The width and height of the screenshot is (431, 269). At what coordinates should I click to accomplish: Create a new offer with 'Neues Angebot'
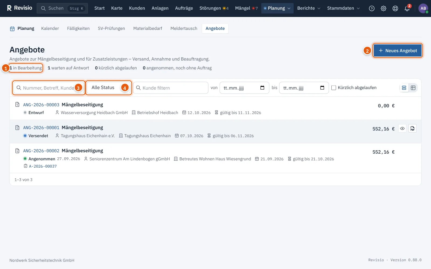click(x=398, y=51)
